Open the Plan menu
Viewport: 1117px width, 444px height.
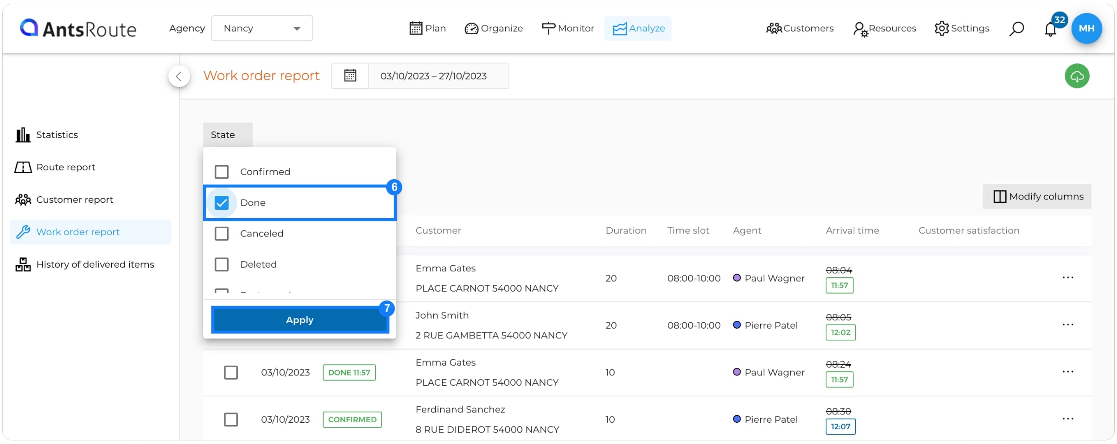click(x=427, y=28)
